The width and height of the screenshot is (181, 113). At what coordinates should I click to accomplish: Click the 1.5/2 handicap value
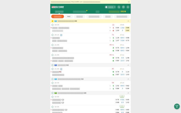pos(122,28)
